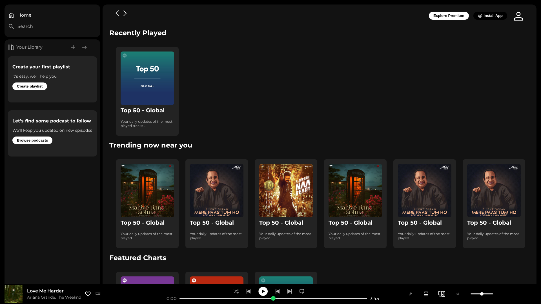
Task: Click artist text Ariana Grande, The Weeknd
Action: pyautogui.click(x=54, y=298)
